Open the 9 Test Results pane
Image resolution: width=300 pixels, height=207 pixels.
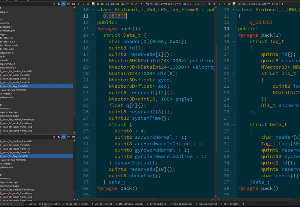point(229,204)
